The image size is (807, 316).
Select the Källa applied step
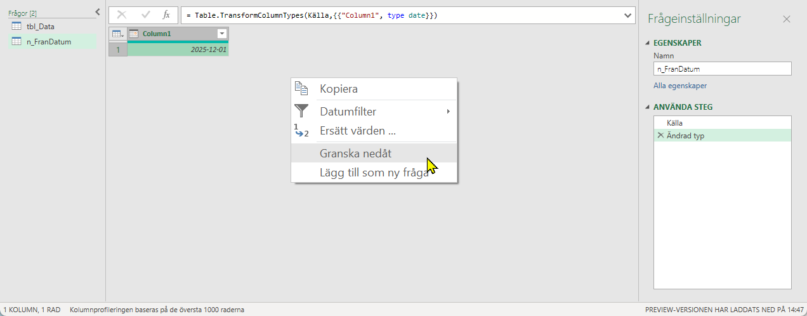coord(674,122)
